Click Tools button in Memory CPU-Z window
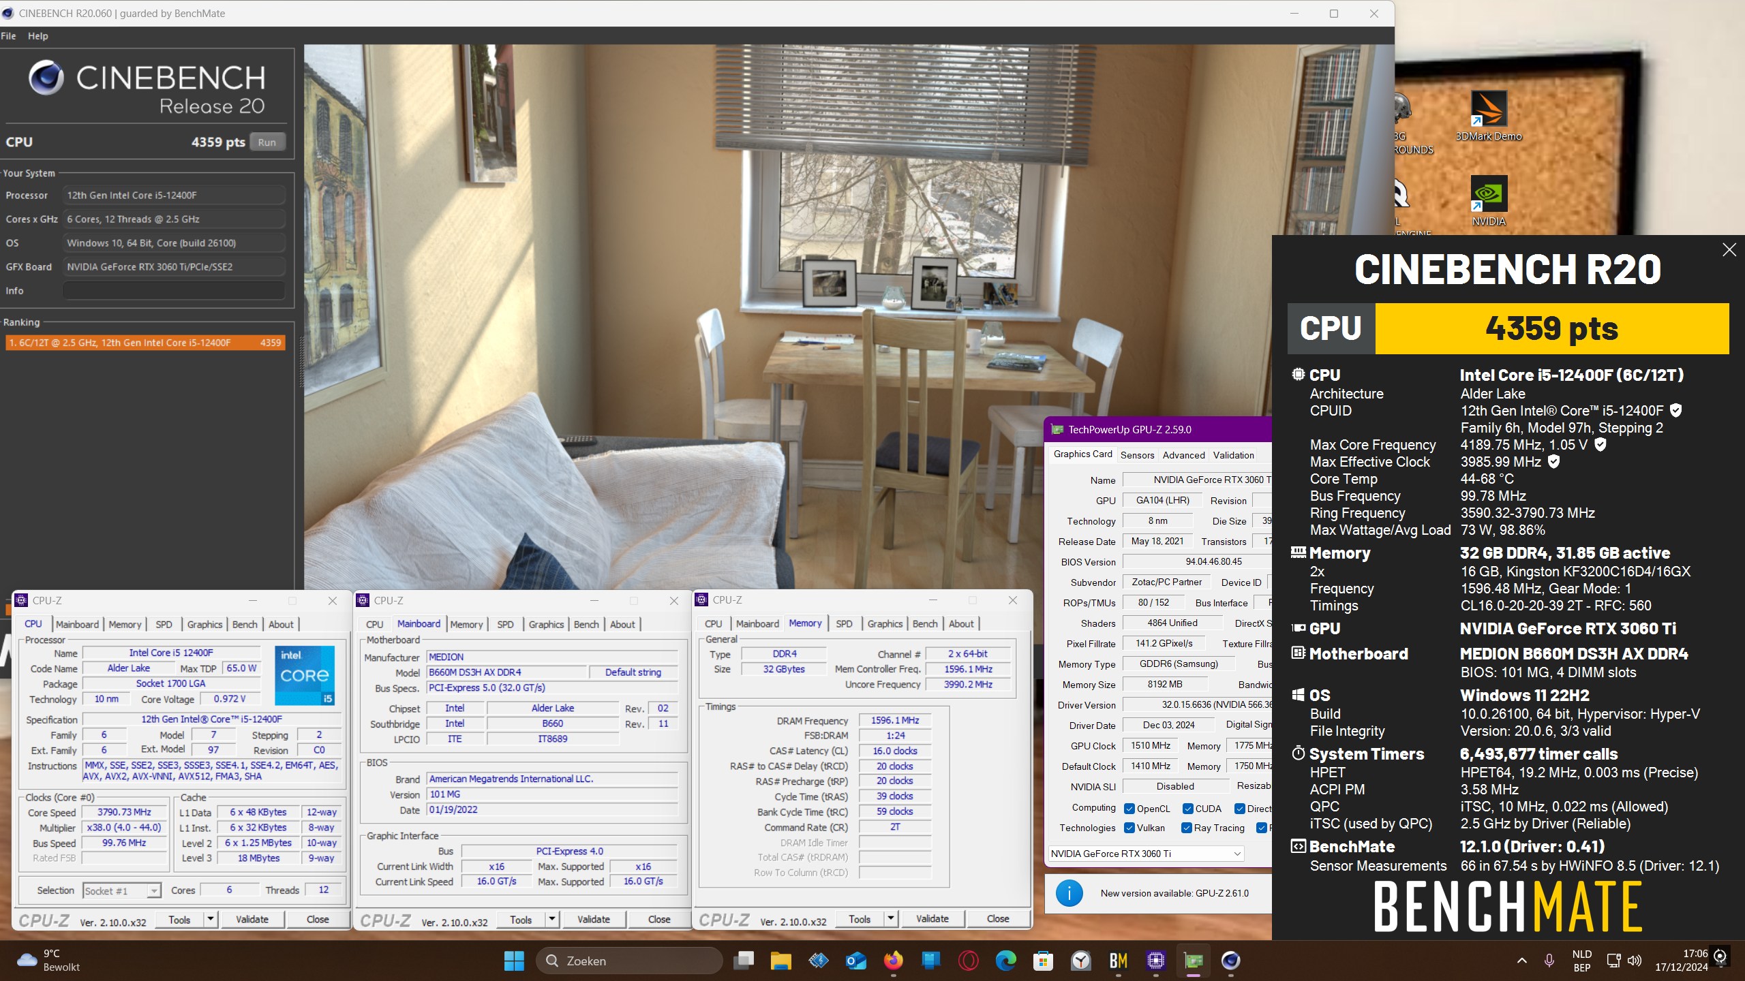 tap(860, 918)
